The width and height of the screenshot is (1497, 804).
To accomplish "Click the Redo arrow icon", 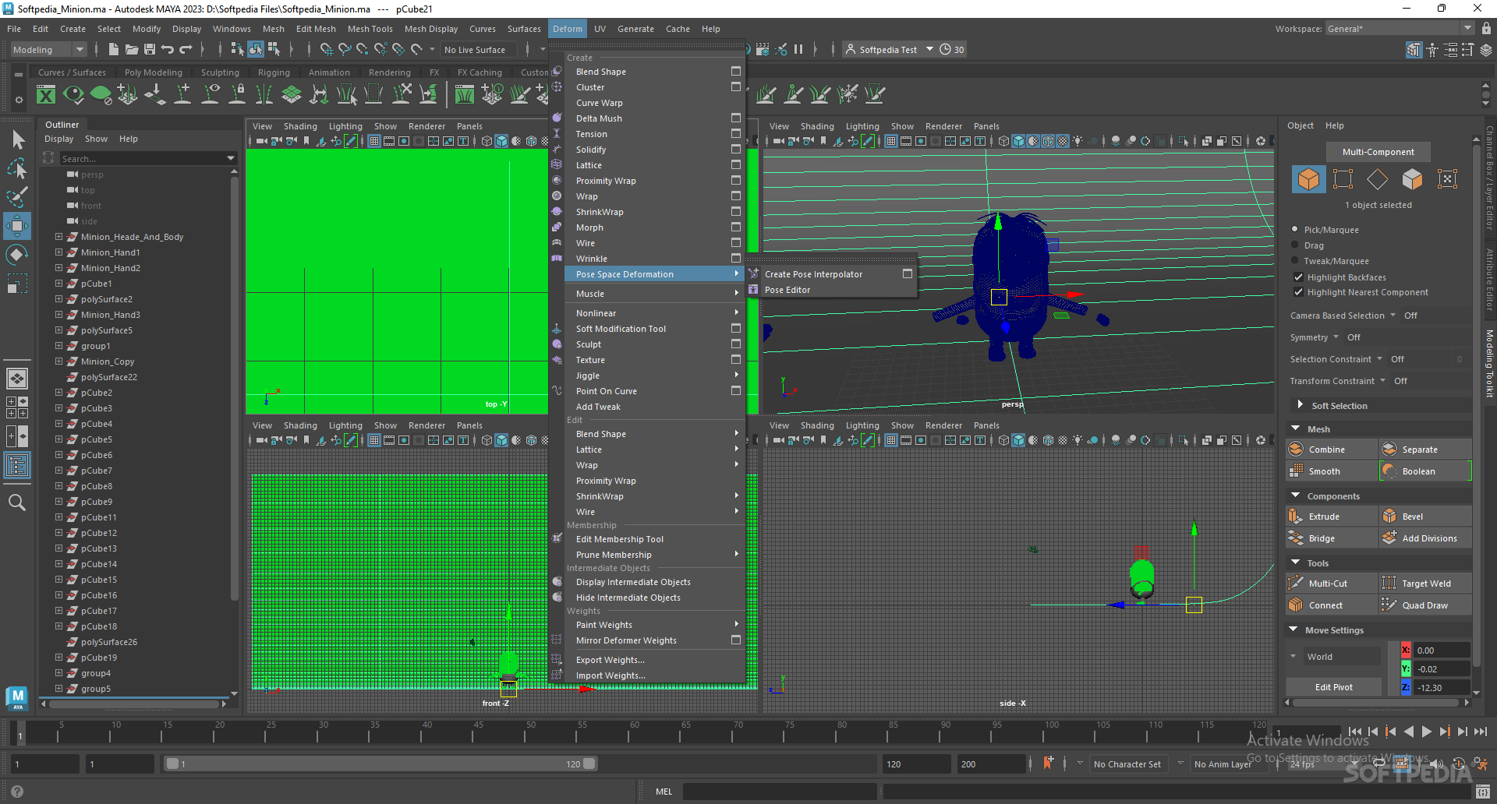I will click(186, 49).
